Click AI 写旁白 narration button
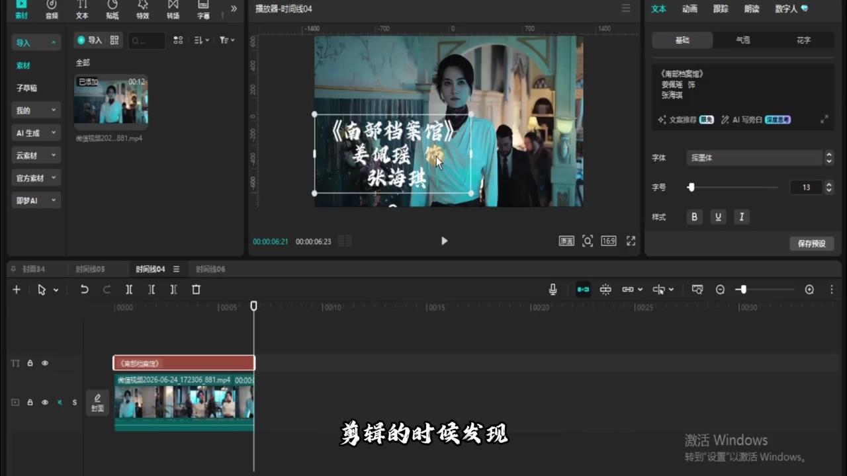The height and width of the screenshot is (476, 847). (756, 120)
